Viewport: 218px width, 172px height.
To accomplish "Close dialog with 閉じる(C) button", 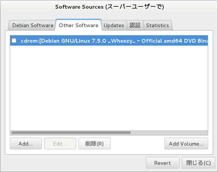I will pyautogui.click(x=198, y=163).
